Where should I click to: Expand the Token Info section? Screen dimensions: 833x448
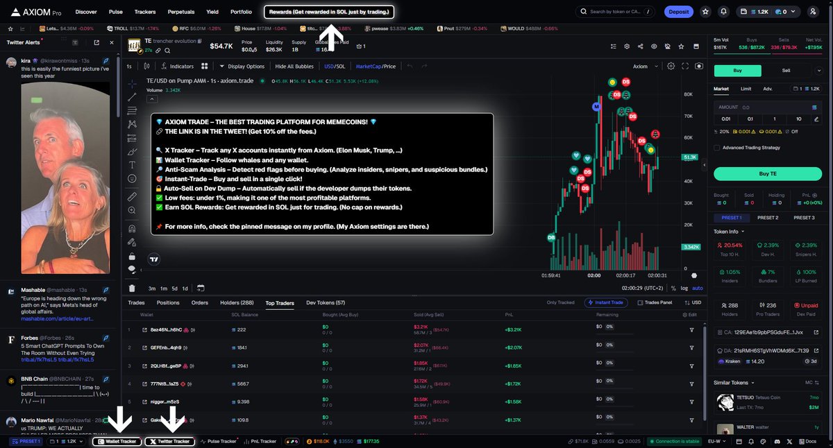[730, 231]
